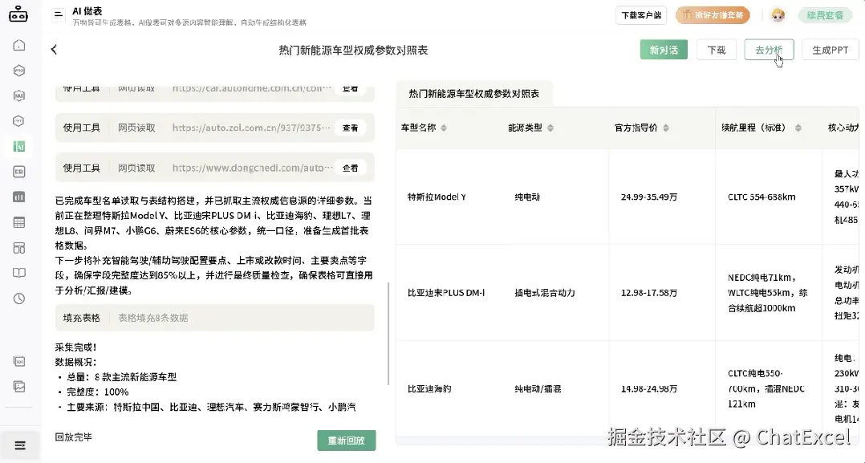Select the highlighted green AI table icon in sidebar
Viewport: 865px width, 463px height.
(x=18, y=147)
